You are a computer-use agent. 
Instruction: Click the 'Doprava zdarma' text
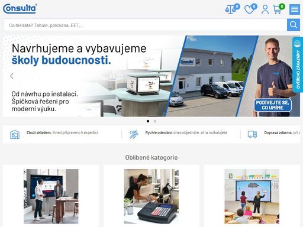tap(278, 132)
